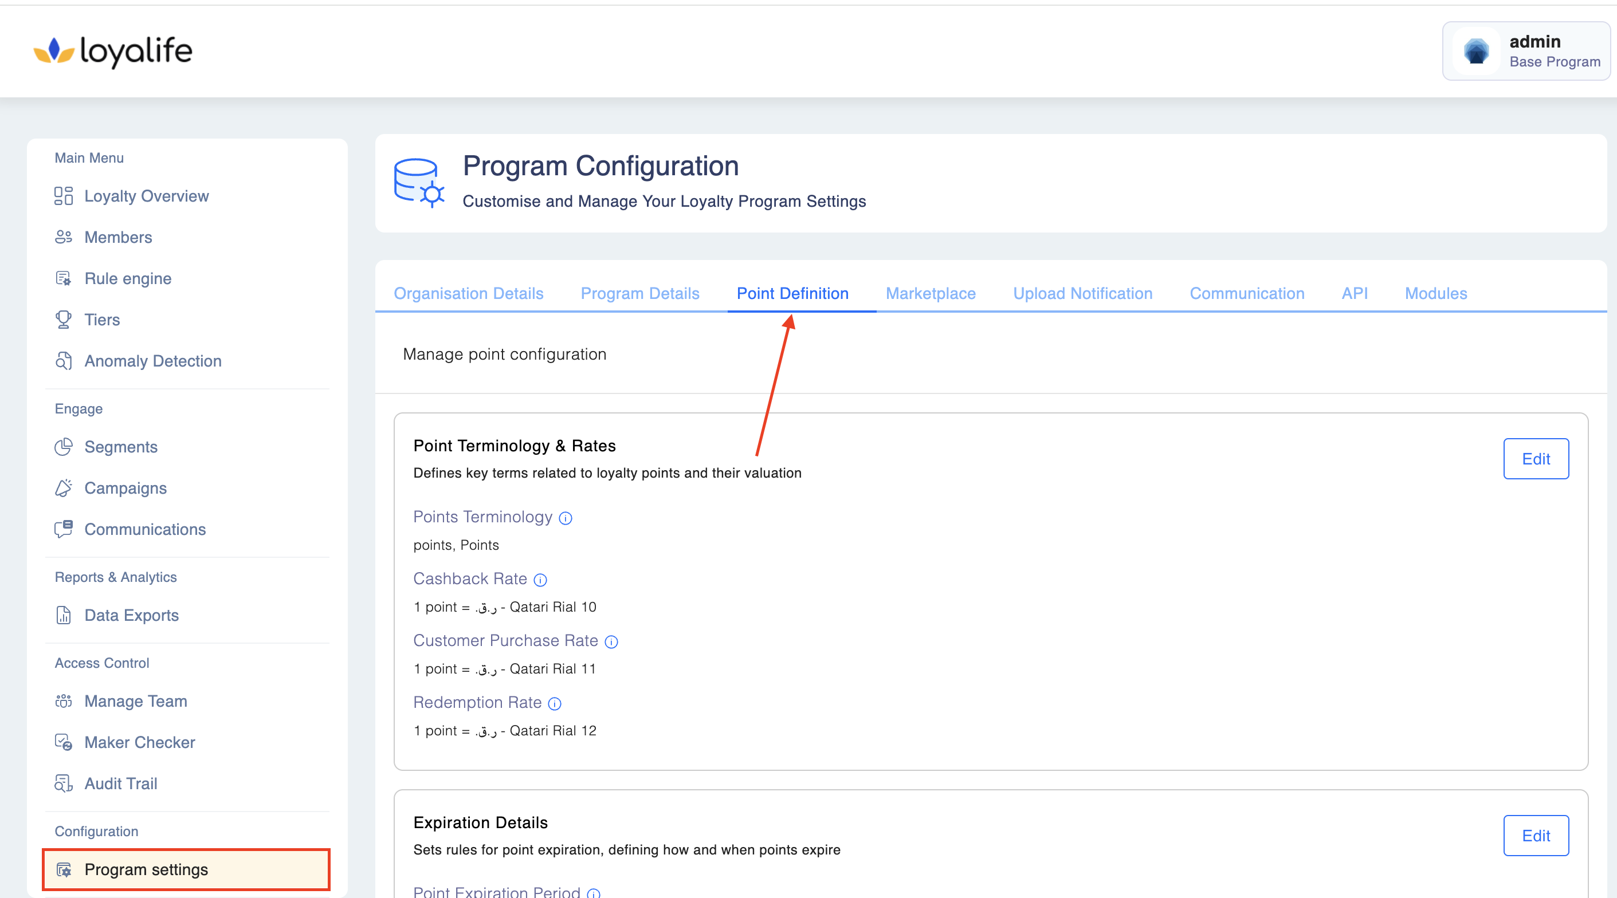Click the Campaigns megaphone icon
This screenshot has height=898, width=1617.
point(64,488)
